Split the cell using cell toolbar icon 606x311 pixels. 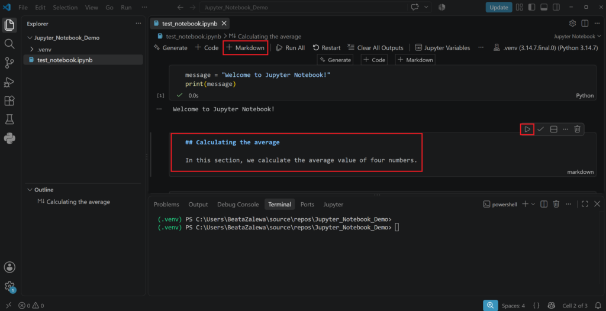(553, 129)
